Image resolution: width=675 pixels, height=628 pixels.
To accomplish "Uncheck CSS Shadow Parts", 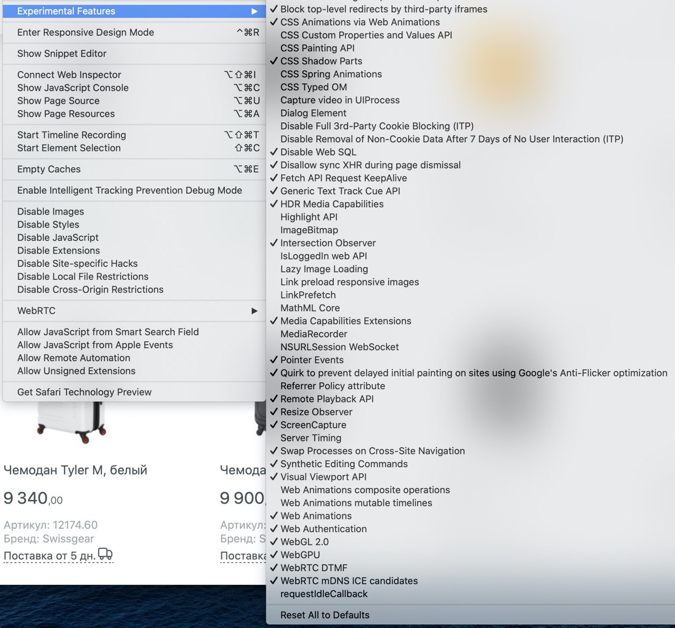I will coord(470,61).
